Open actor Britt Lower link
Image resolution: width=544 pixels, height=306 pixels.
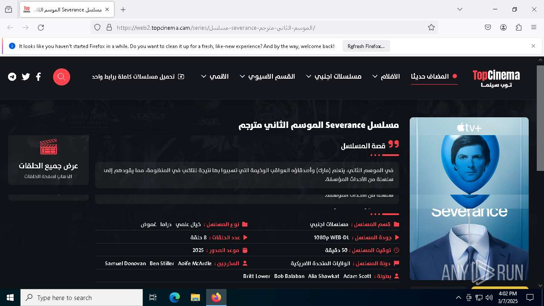coord(257,276)
